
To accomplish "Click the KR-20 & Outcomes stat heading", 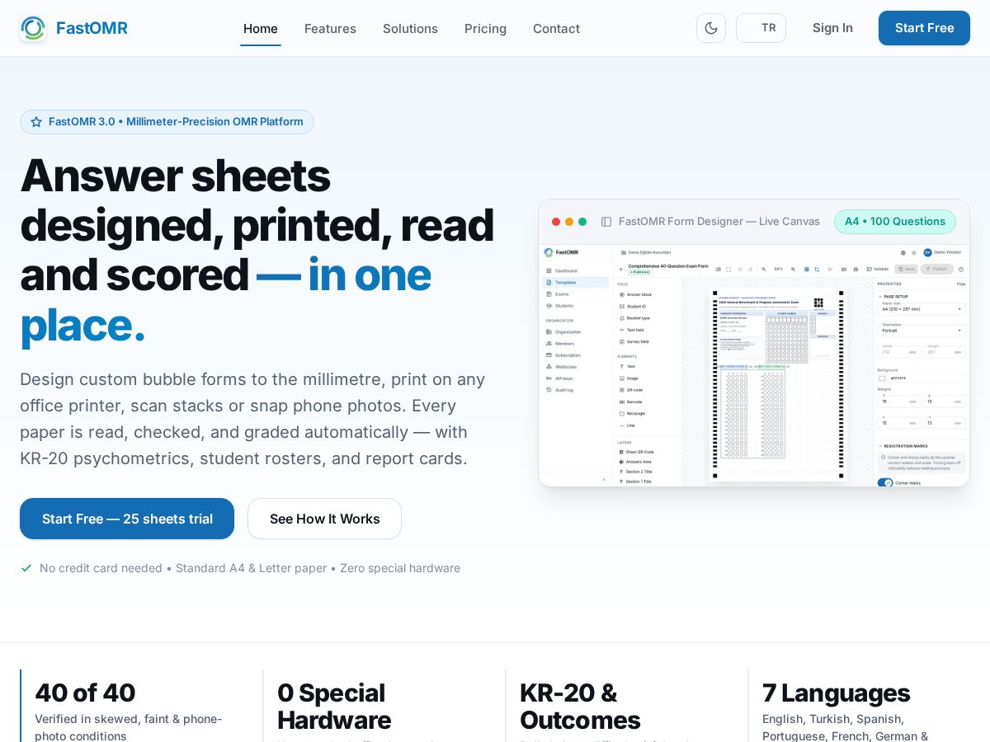I will click(580, 707).
